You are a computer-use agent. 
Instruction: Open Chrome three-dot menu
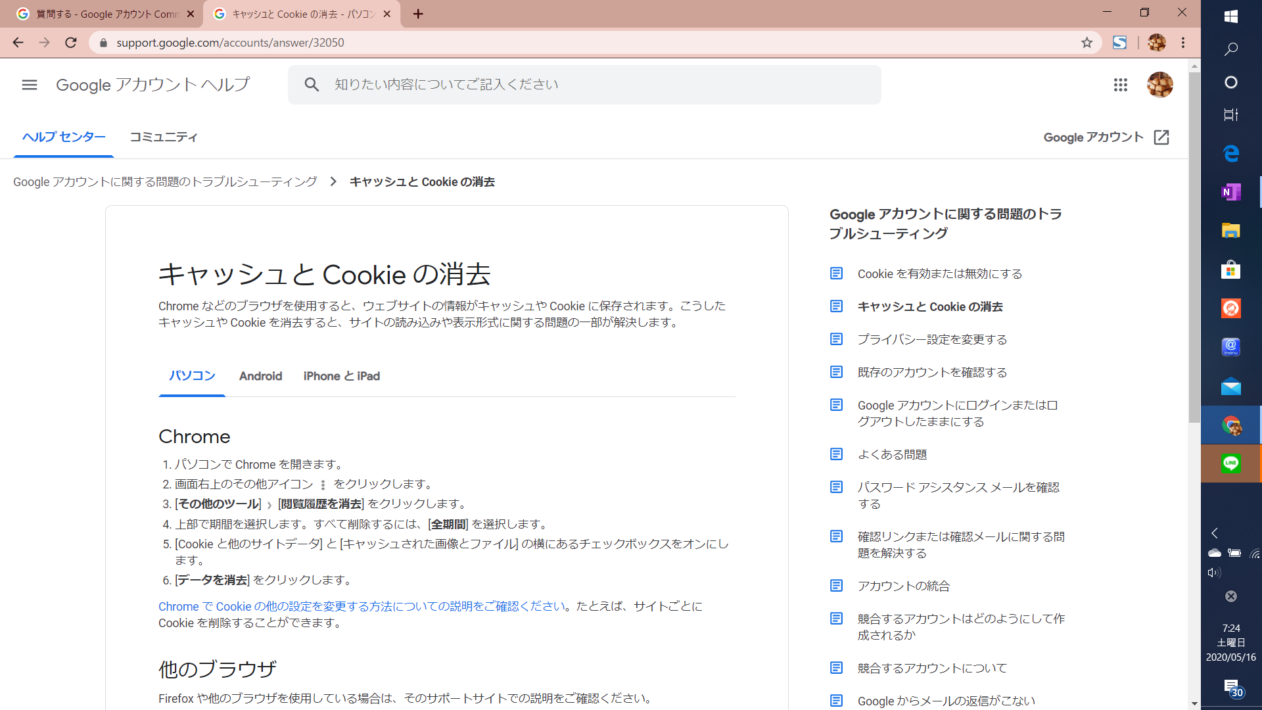coord(1183,43)
